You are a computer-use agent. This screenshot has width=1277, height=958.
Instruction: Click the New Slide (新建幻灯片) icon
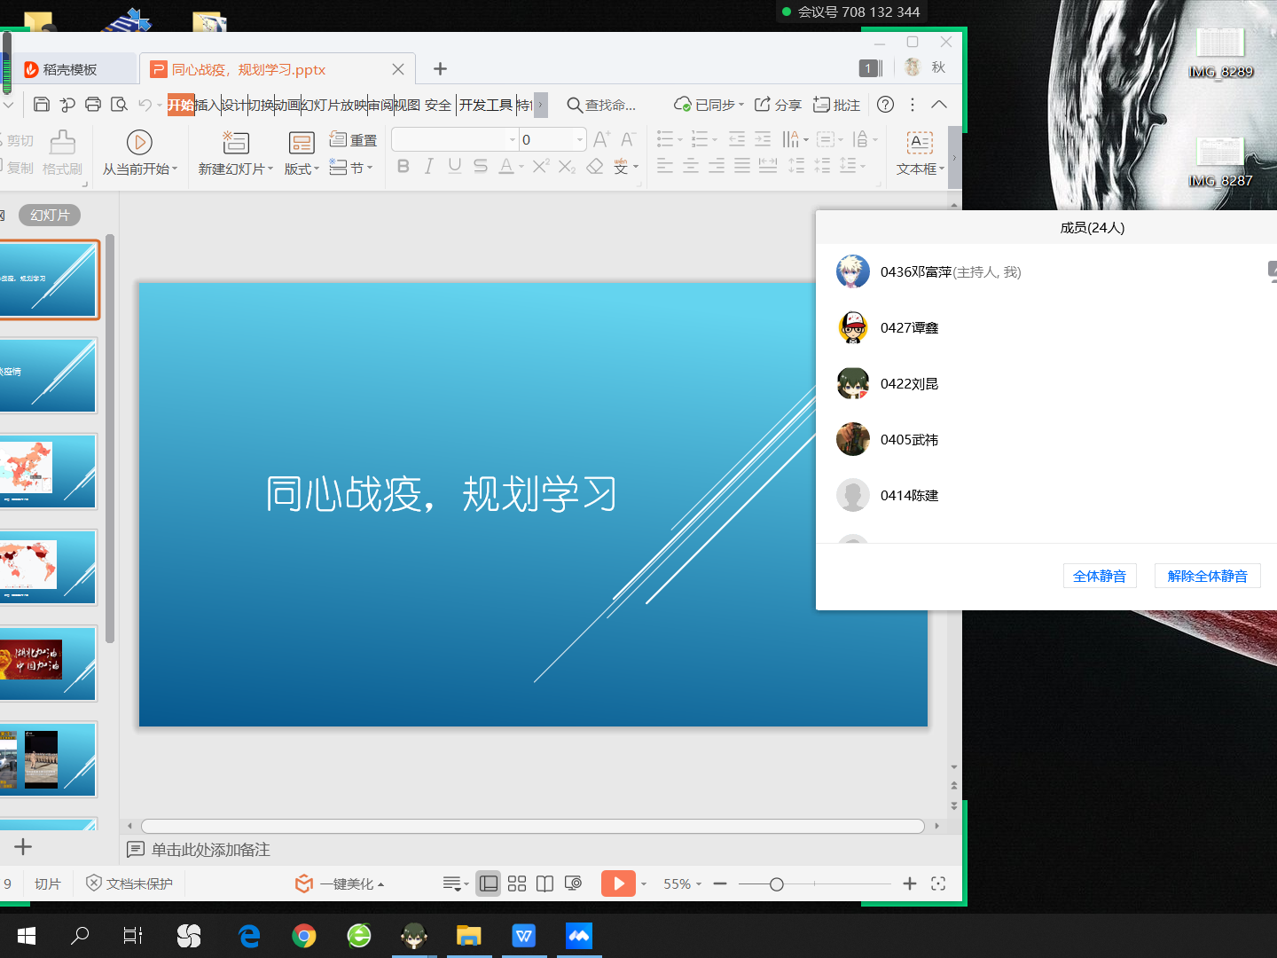(235, 143)
